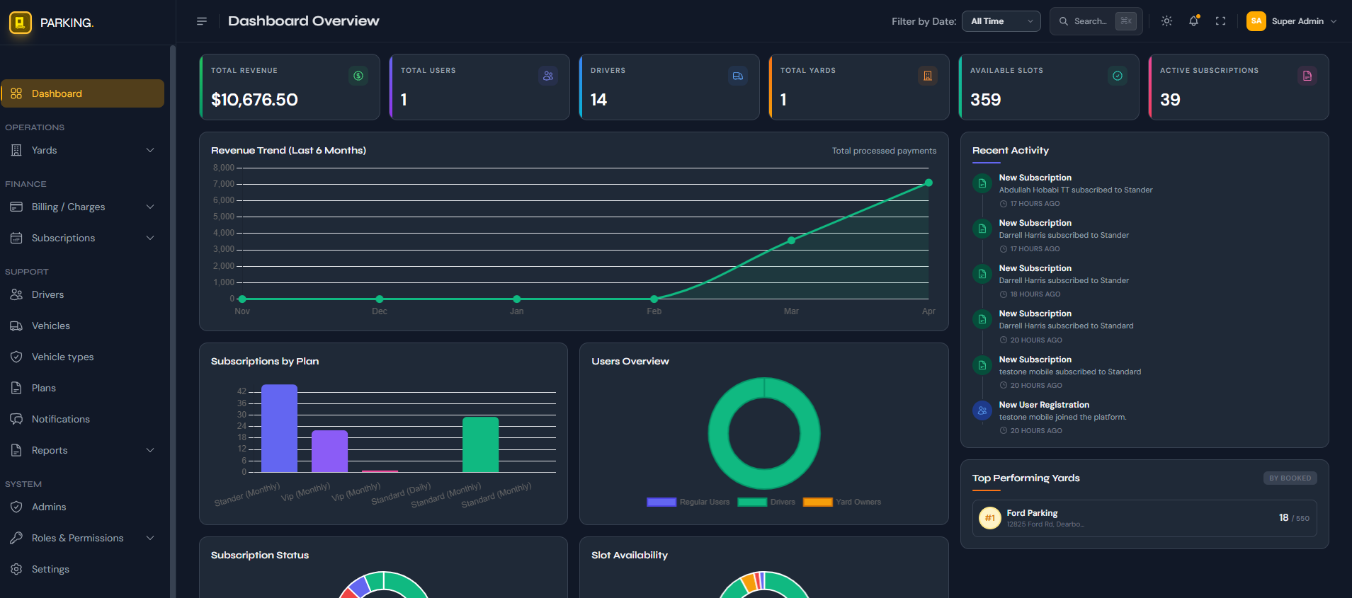Click the Reports document icon in sidebar
The image size is (1352, 598).
pyautogui.click(x=16, y=450)
